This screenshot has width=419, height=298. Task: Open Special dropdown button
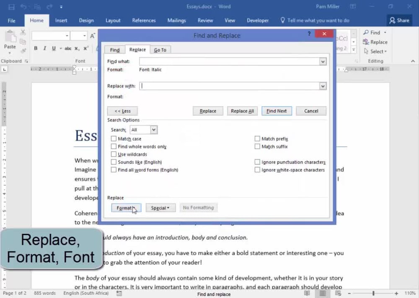tap(160, 207)
